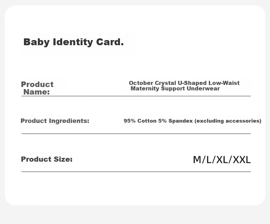The image size is (270, 224).
Task: Select the M/L/XL/XXL size text
Action: [x=221, y=160]
